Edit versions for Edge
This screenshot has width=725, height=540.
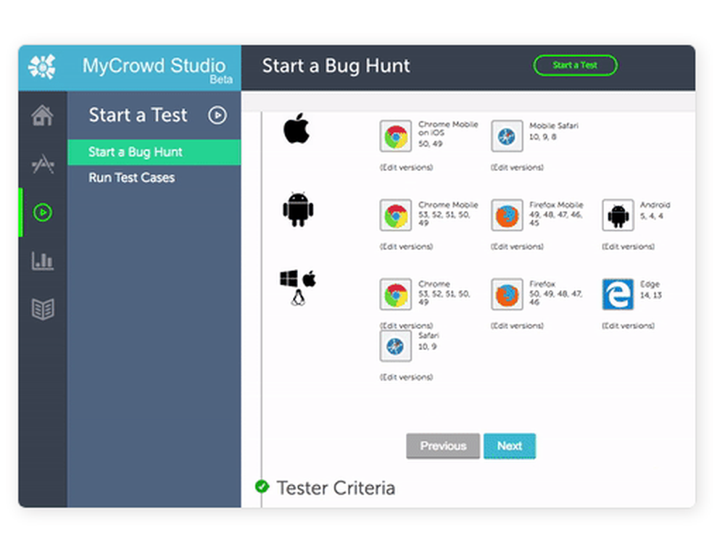[x=628, y=325]
